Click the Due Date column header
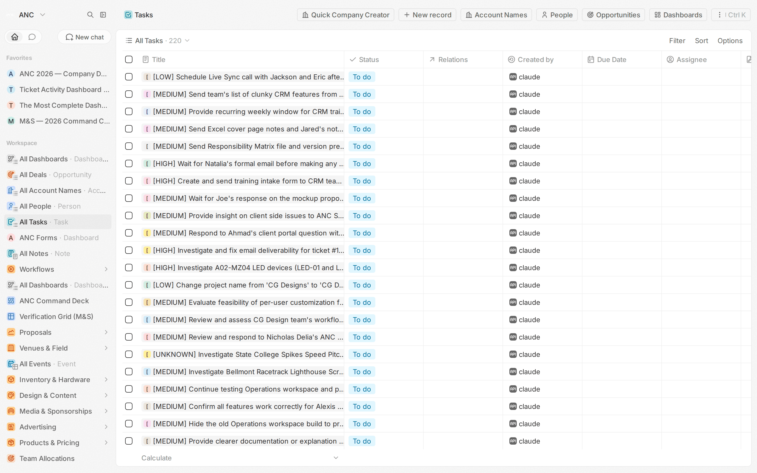Viewport: 757px width, 473px height. [x=622, y=59]
